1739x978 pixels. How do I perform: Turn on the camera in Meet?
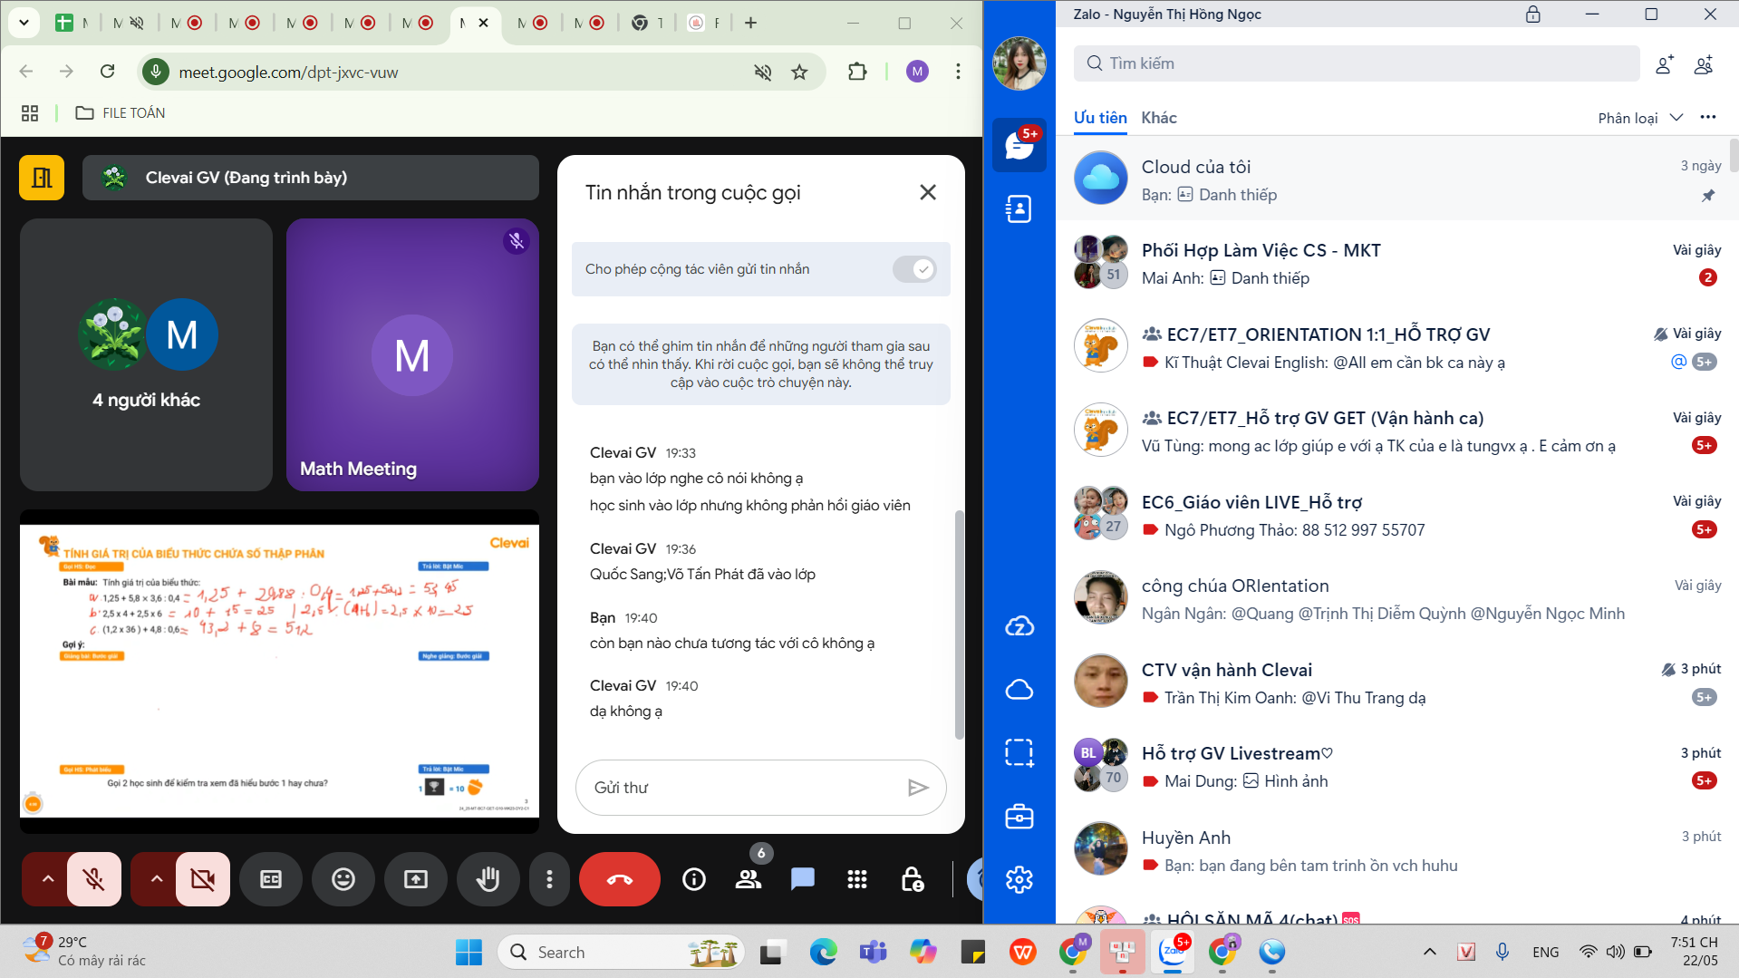pyautogui.click(x=203, y=879)
